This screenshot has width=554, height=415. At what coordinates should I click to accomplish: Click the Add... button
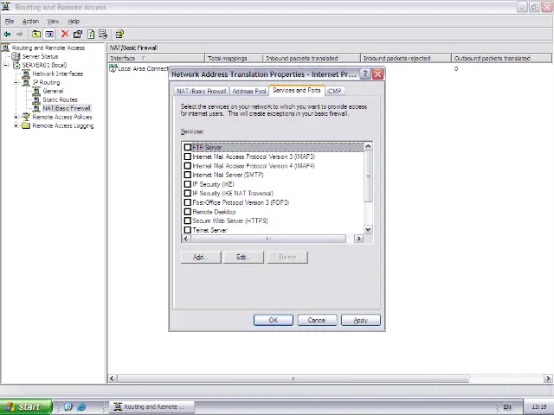click(x=201, y=258)
